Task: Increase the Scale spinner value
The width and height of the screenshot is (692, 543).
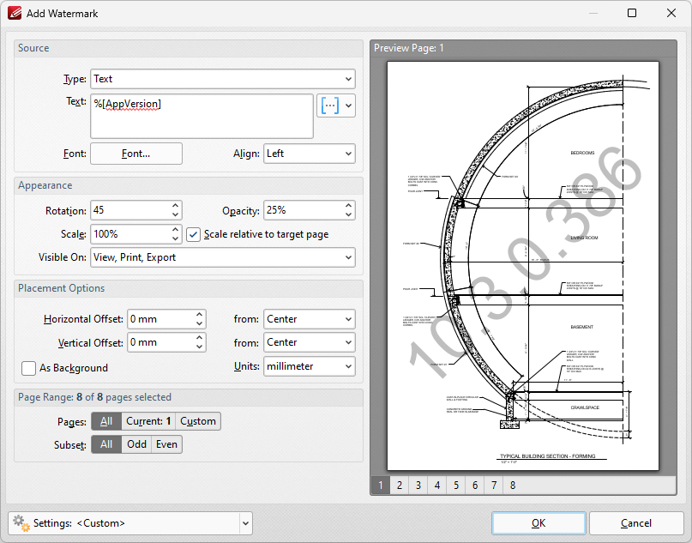Action: [175, 230]
